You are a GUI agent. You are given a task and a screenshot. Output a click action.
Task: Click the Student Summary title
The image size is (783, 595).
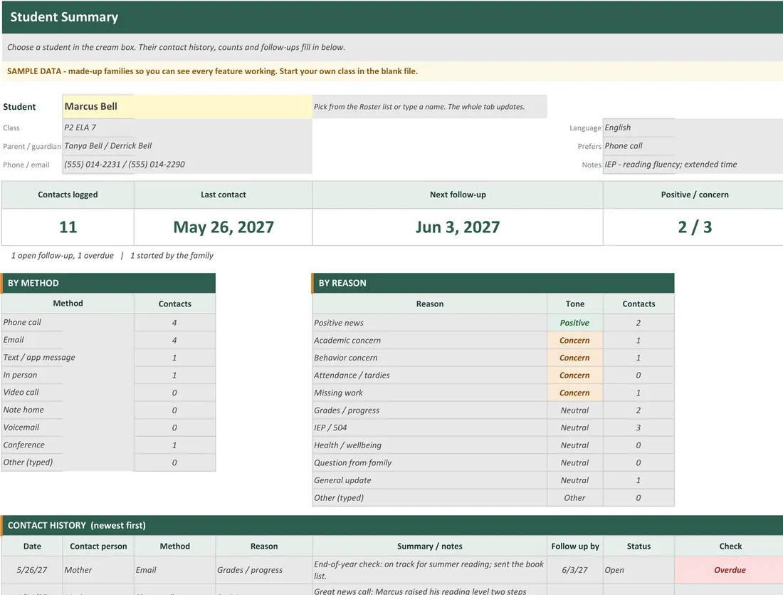pos(64,17)
